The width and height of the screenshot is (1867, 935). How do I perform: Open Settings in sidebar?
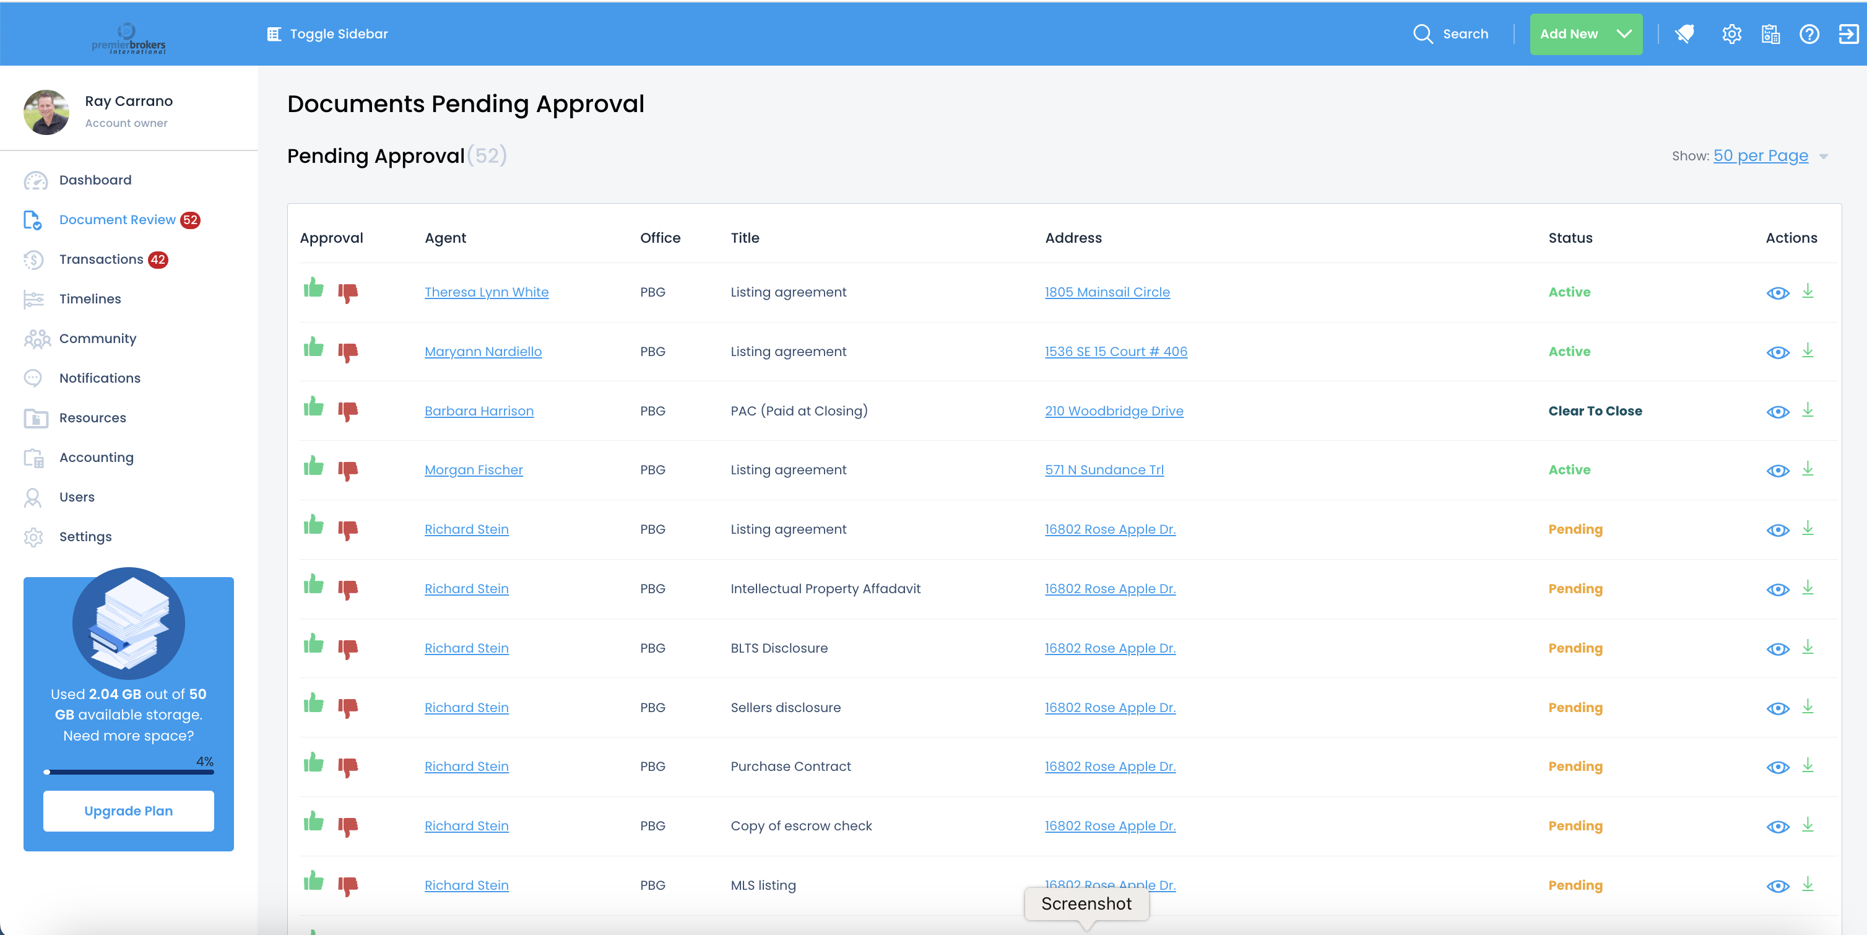coord(85,536)
